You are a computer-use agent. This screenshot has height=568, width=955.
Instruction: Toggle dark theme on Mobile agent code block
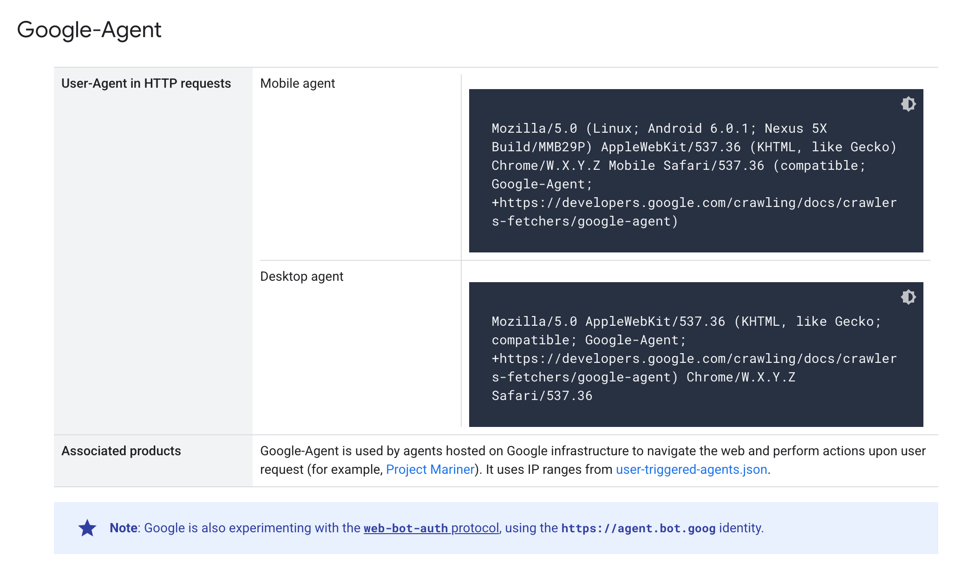tap(908, 104)
